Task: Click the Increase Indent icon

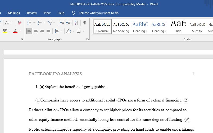Action: click(x=68, y=23)
